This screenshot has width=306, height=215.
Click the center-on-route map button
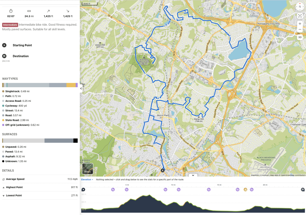tap(300, 16)
